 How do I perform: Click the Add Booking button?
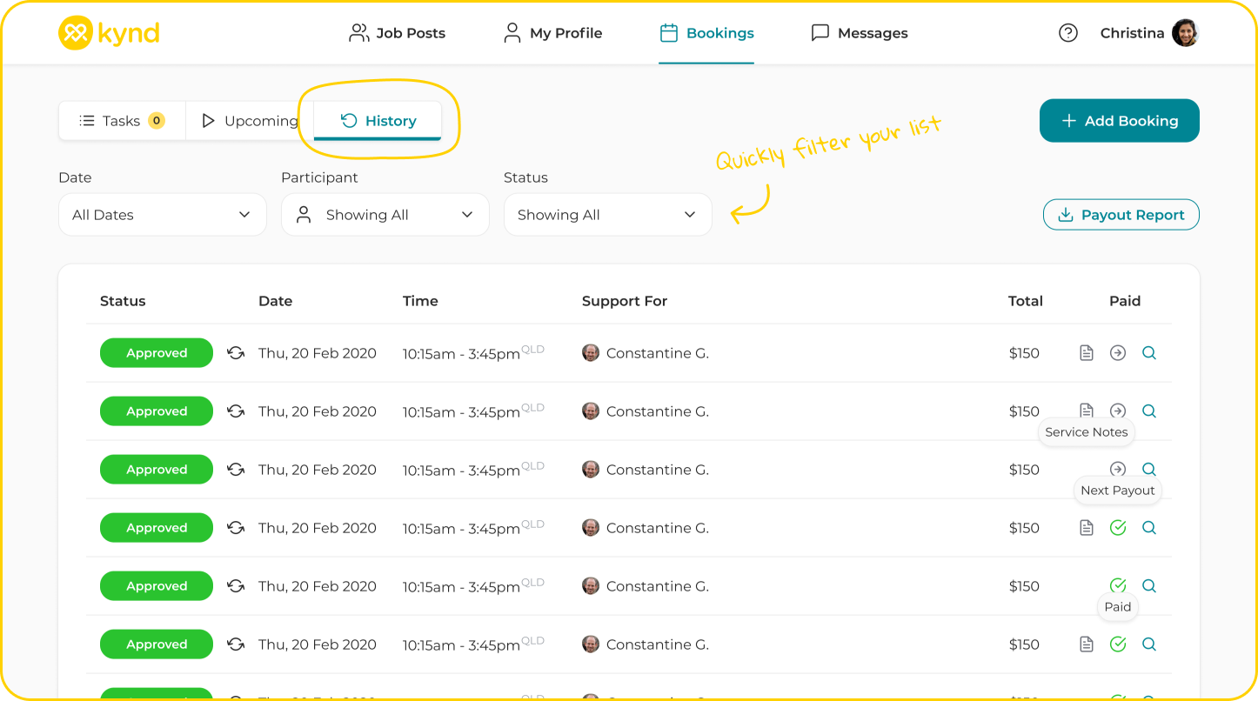click(1120, 121)
